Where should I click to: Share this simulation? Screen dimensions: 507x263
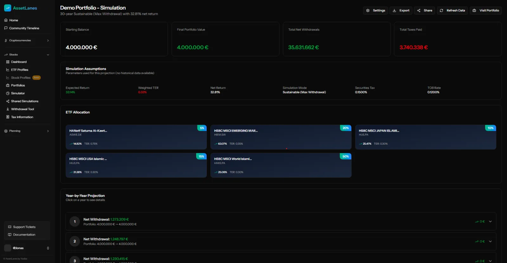pyautogui.click(x=425, y=10)
